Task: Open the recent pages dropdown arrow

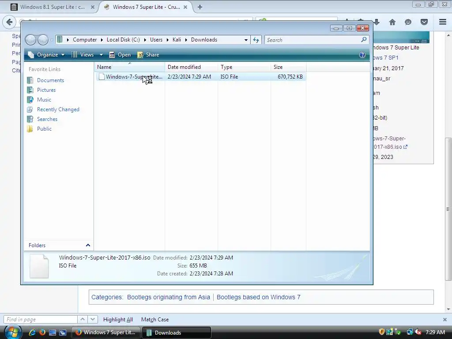Action: click(x=52, y=40)
